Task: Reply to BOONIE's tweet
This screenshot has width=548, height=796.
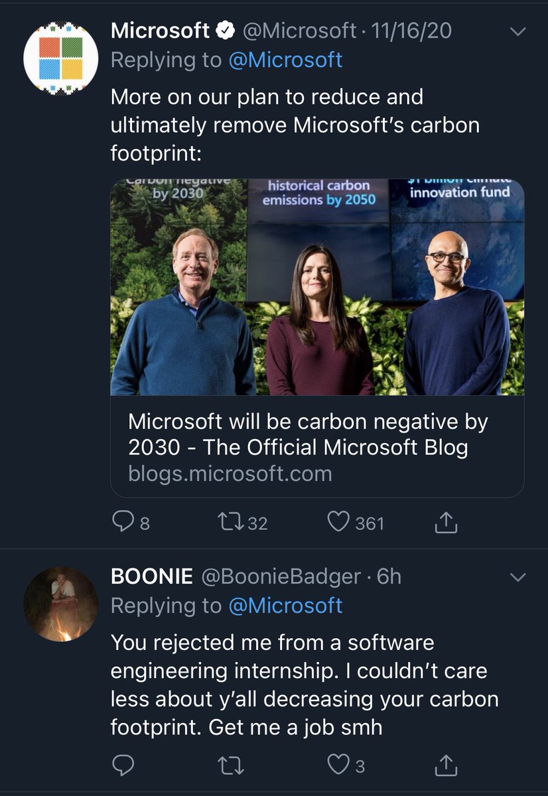Action: pyautogui.click(x=122, y=766)
